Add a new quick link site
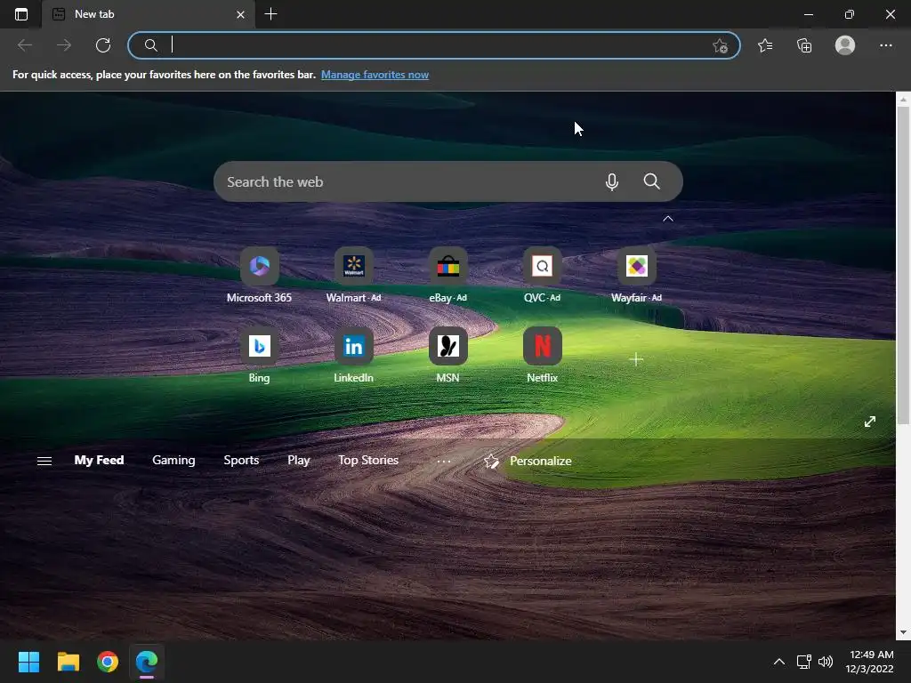 636,360
